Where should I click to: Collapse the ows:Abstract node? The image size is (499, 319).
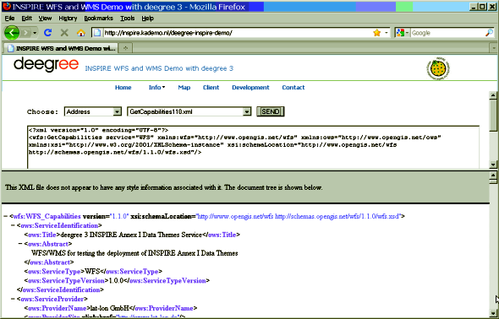tap(20, 244)
